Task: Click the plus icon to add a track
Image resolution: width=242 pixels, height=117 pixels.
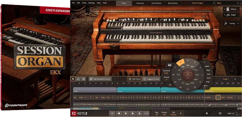Action: click(235, 79)
